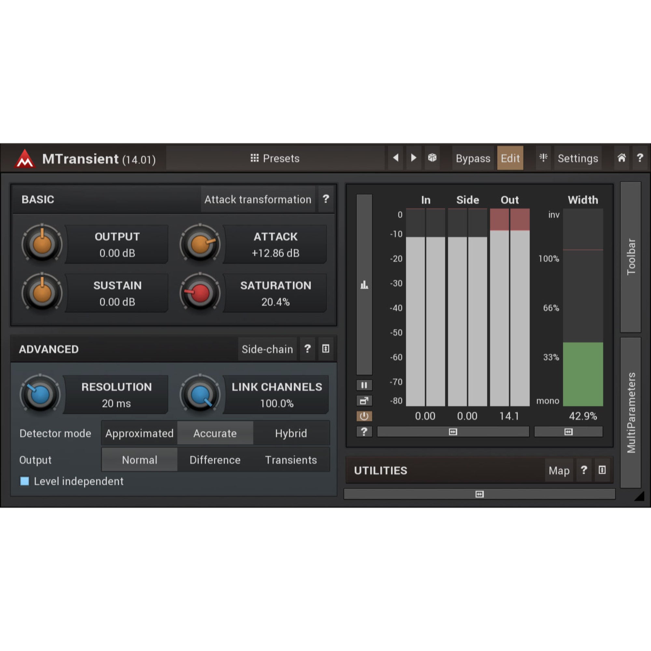
Task: Set Output to Difference
Action: click(x=215, y=460)
